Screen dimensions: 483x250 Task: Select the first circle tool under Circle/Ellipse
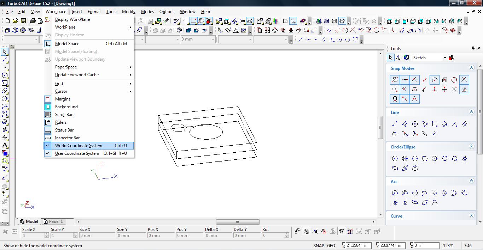point(395,159)
